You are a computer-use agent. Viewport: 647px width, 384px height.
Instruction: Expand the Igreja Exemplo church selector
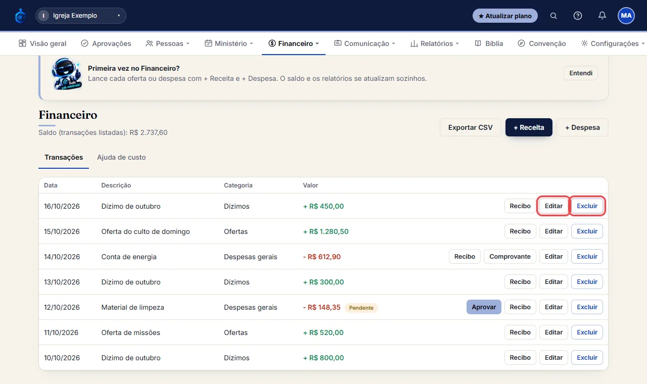pos(81,16)
